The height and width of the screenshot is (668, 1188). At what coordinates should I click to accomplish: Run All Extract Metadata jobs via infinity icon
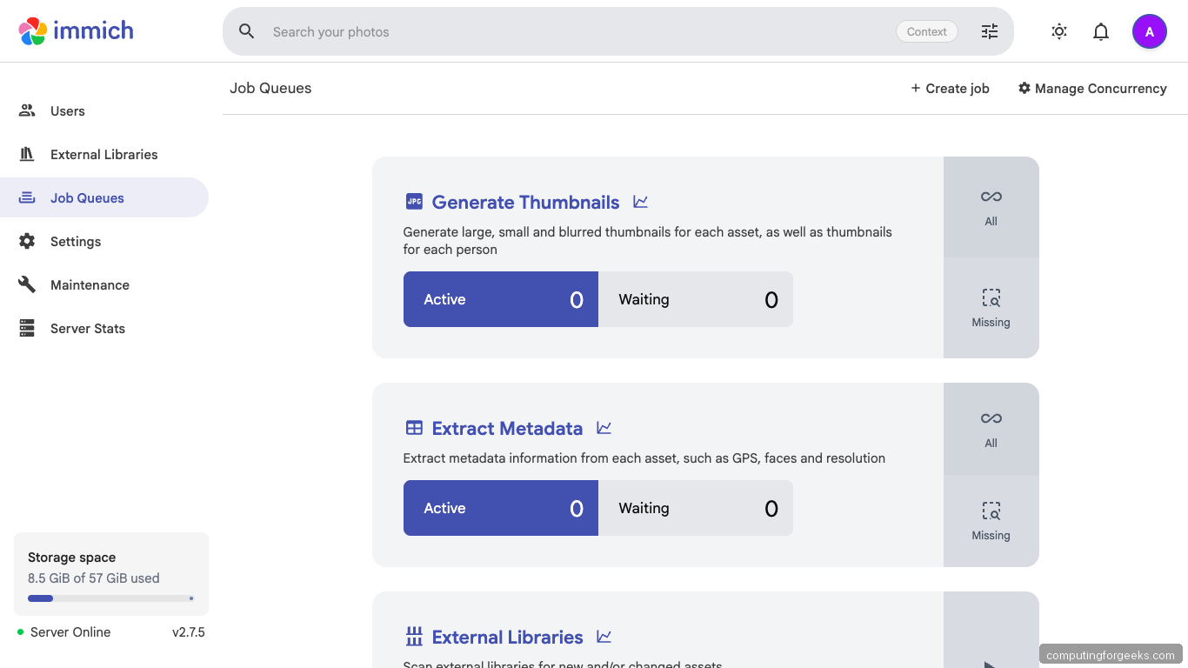point(991,429)
